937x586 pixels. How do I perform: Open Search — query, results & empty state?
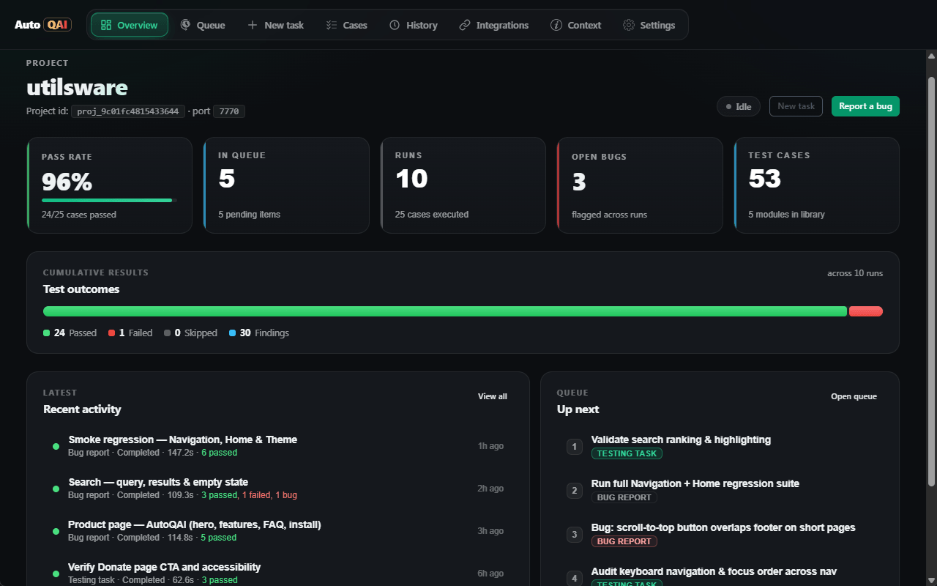point(158,482)
